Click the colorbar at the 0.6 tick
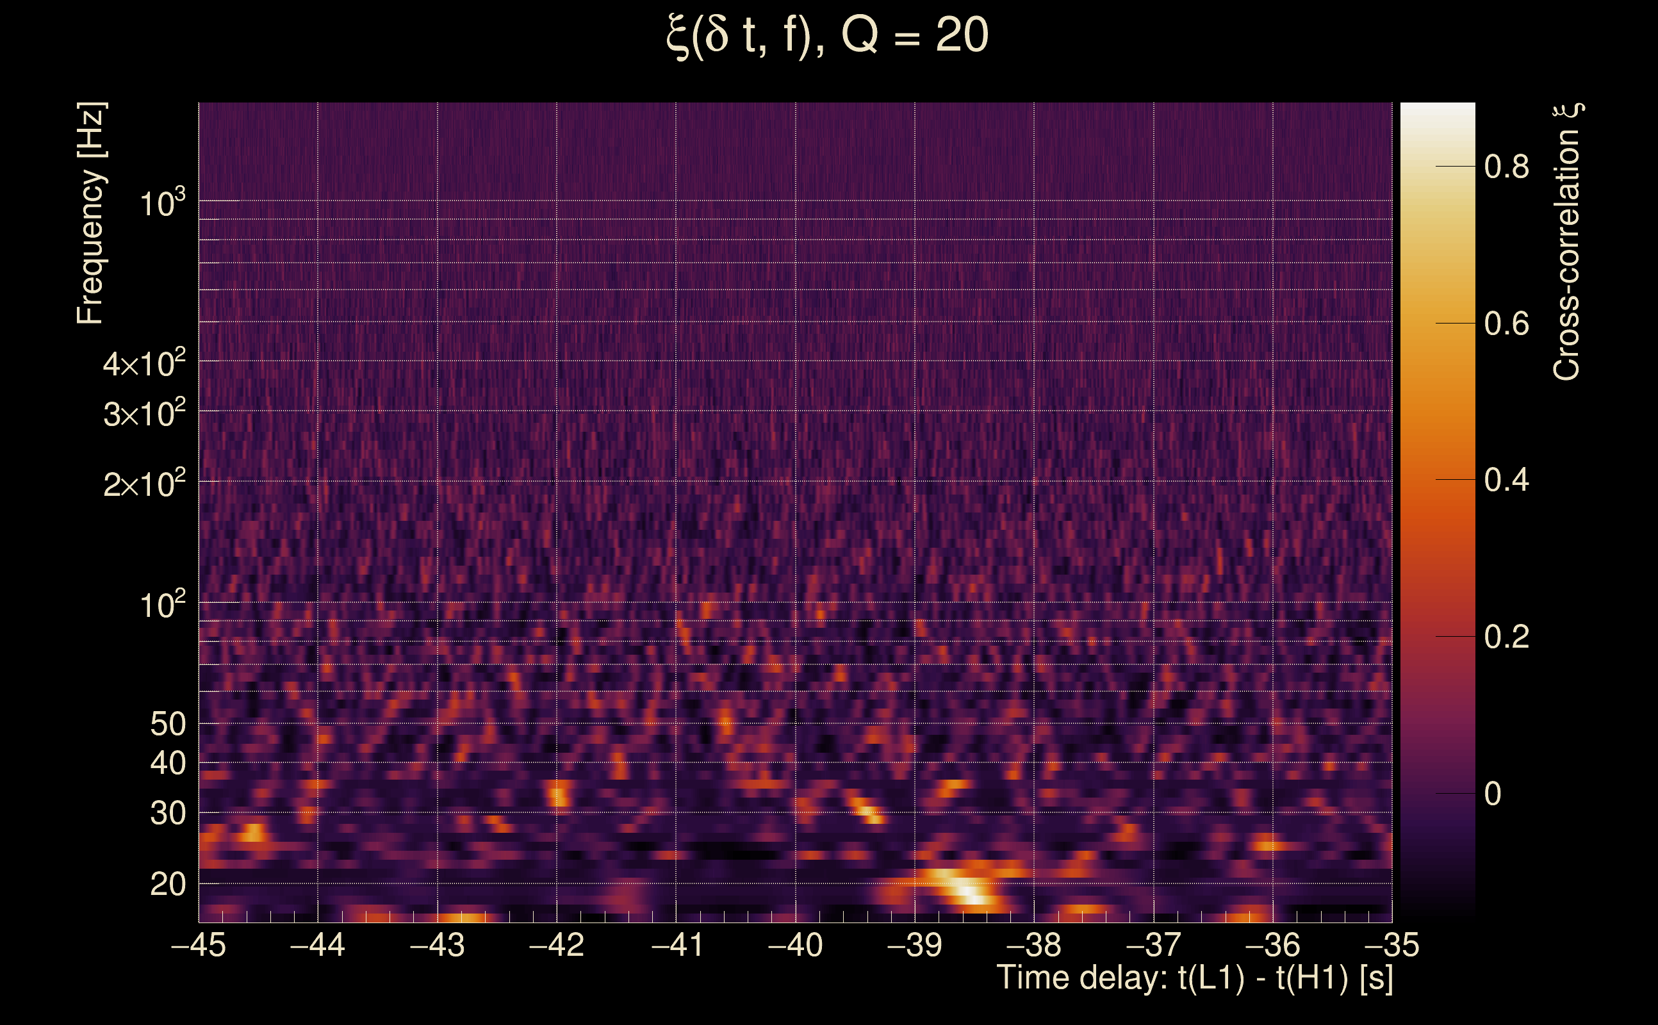Viewport: 1658px width, 1025px height. click(1437, 324)
